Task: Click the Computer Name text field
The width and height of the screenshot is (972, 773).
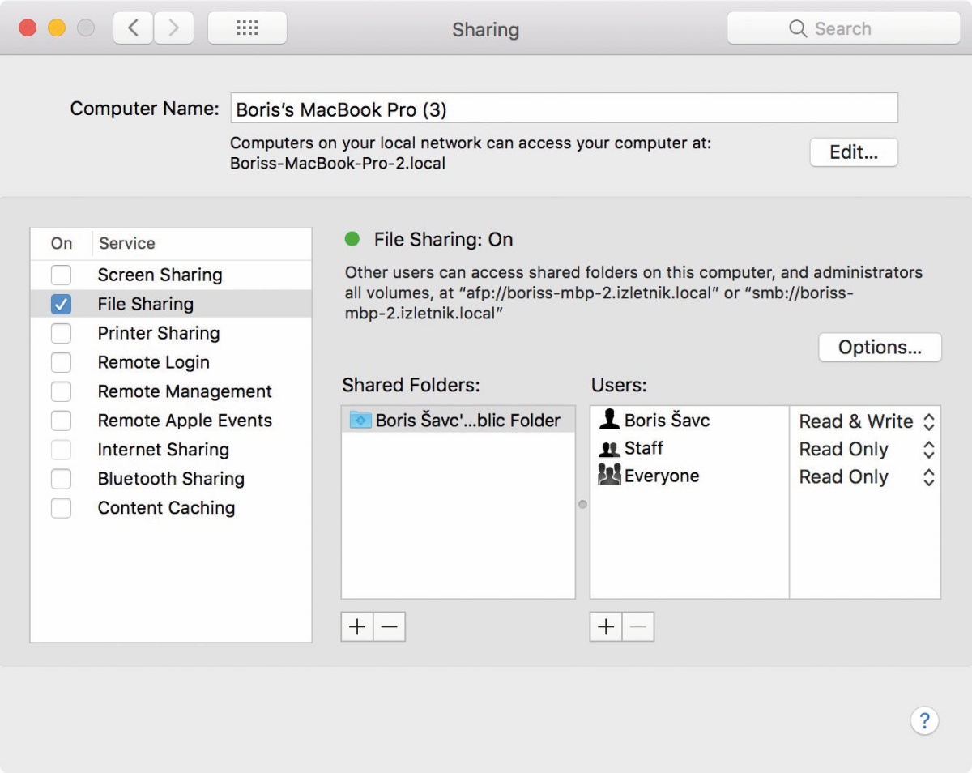Action: click(x=564, y=108)
